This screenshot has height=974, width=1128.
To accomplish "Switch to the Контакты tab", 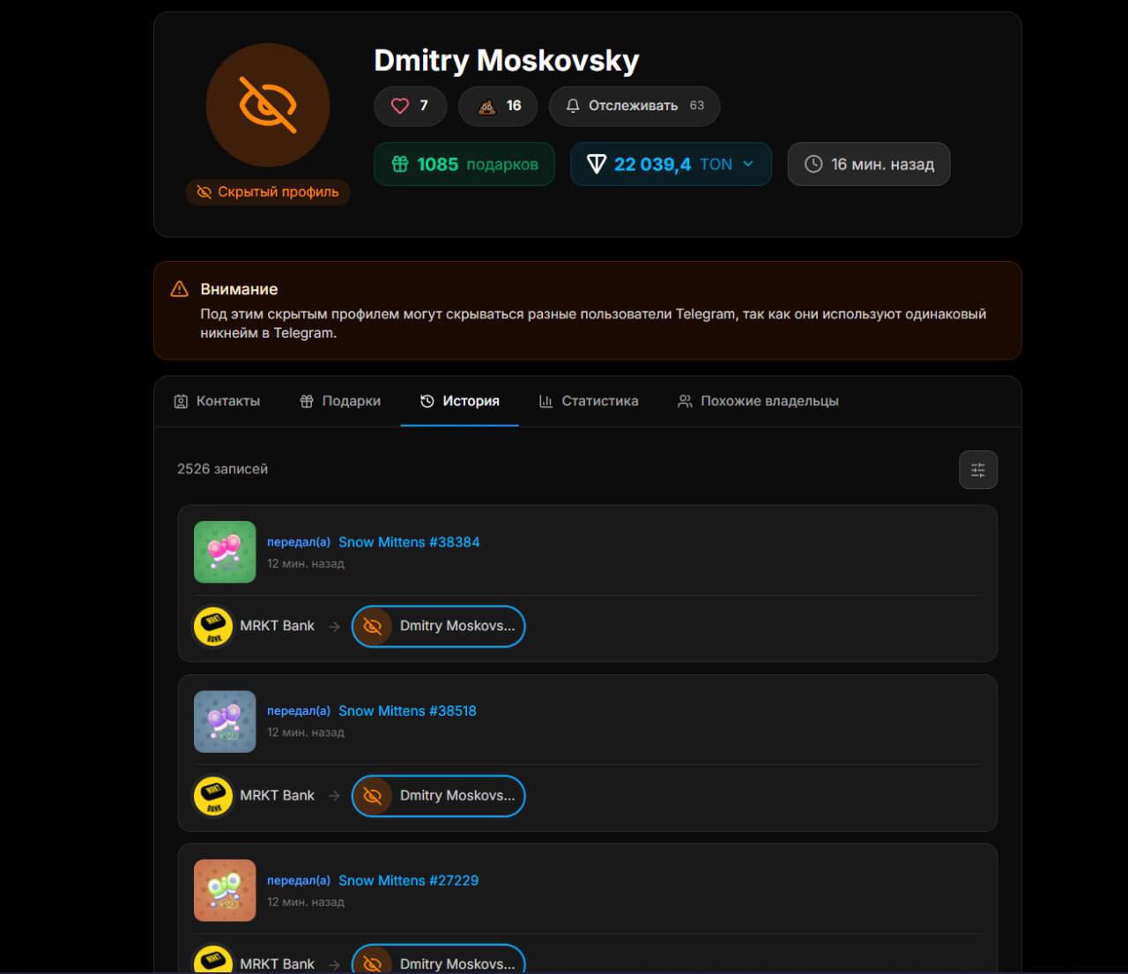I will point(217,401).
